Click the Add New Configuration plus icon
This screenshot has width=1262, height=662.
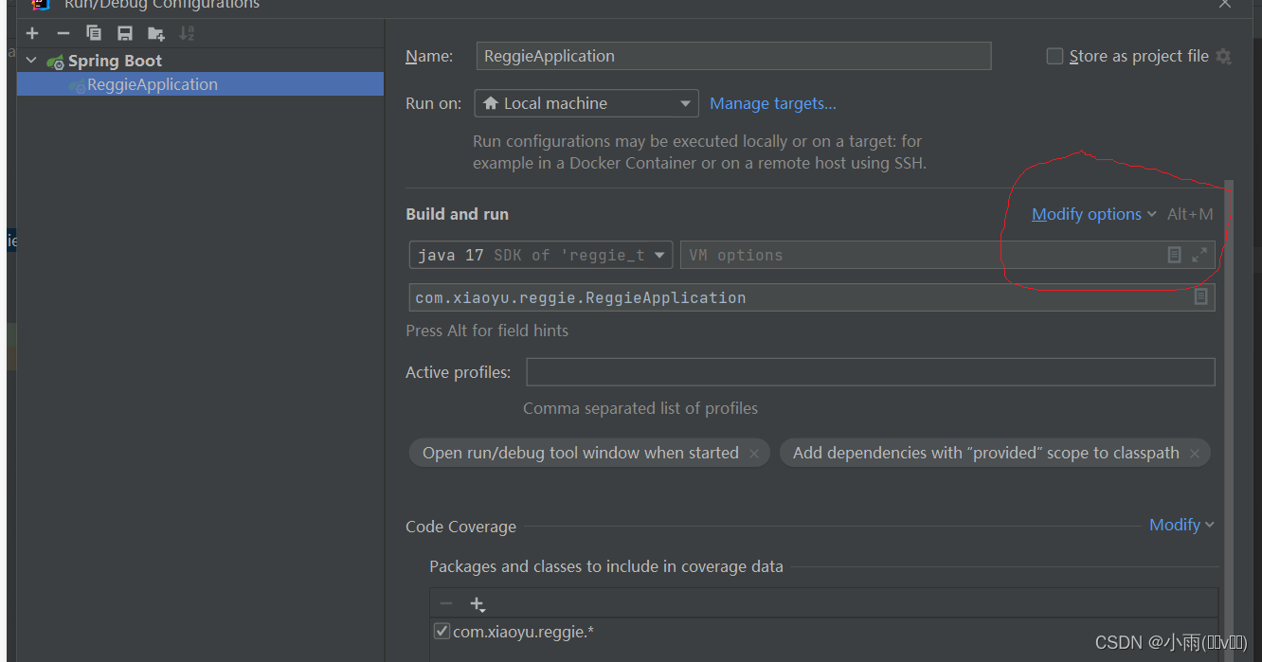pos(32,33)
